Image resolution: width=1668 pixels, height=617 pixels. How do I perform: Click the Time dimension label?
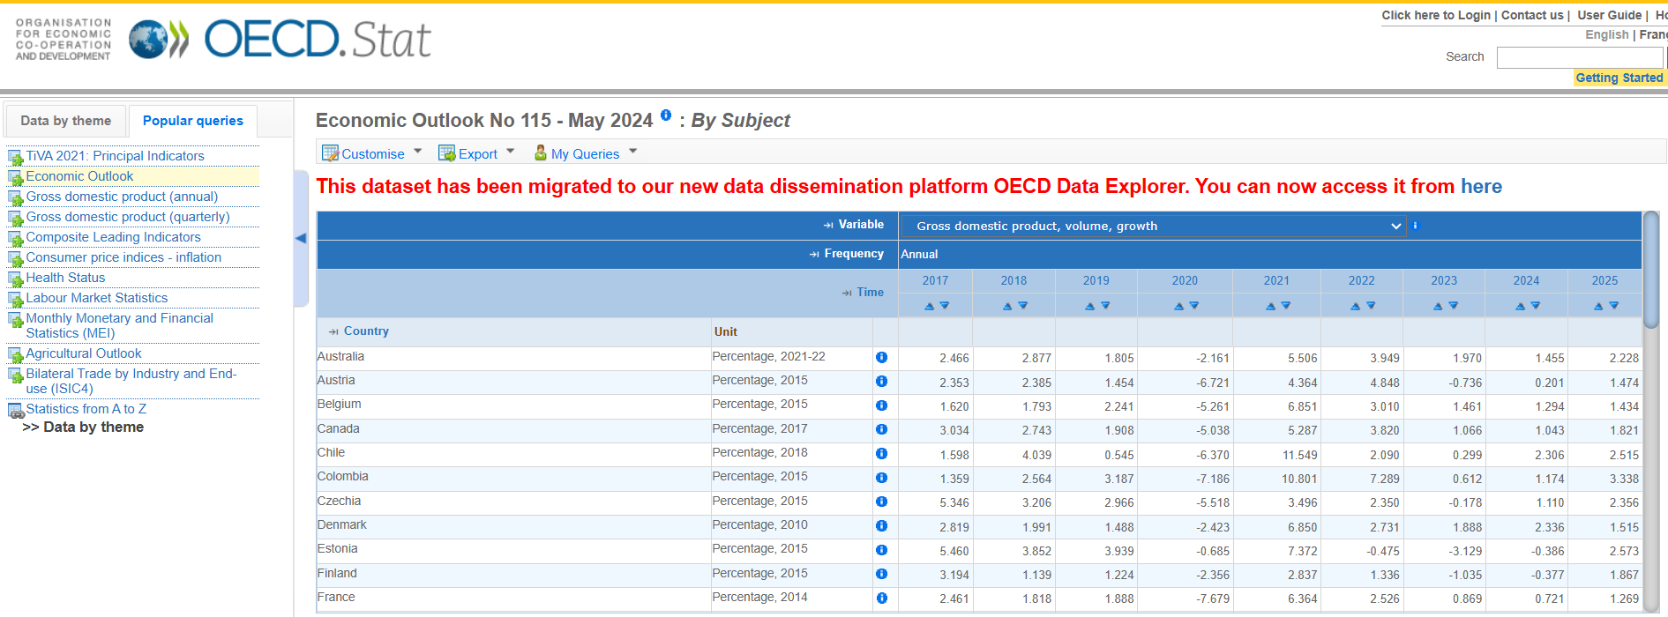[x=870, y=293]
